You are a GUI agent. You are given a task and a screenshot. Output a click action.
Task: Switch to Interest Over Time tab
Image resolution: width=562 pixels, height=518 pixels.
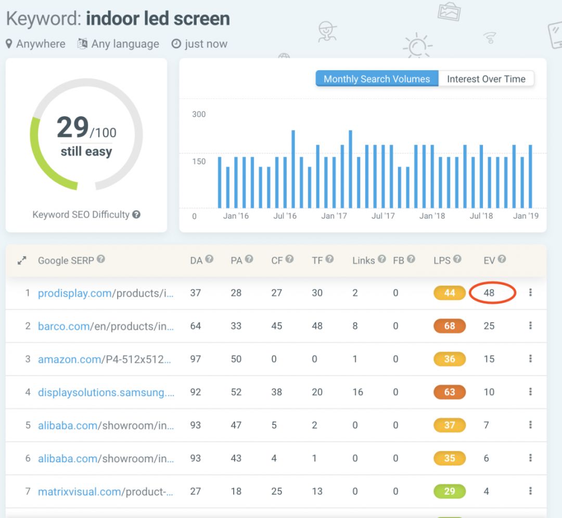coord(486,79)
